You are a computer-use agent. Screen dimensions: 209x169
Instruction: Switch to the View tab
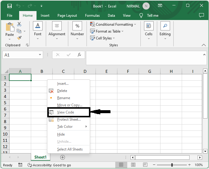click(x=127, y=16)
